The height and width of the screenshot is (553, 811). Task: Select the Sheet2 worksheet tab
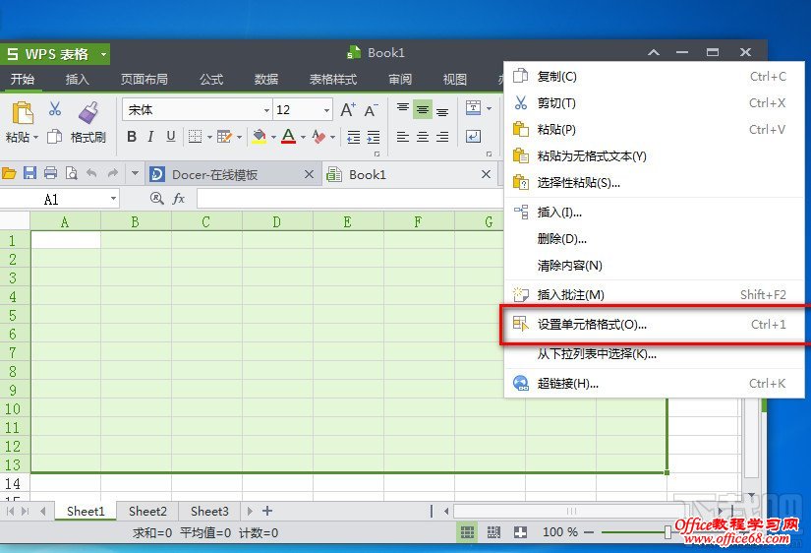(x=147, y=511)
